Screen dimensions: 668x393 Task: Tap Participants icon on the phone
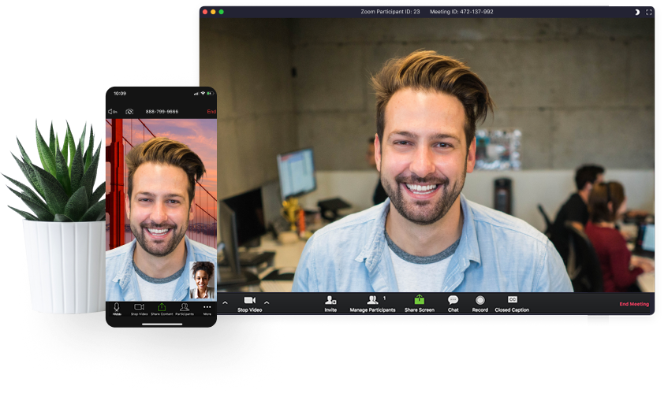point(184,308)
